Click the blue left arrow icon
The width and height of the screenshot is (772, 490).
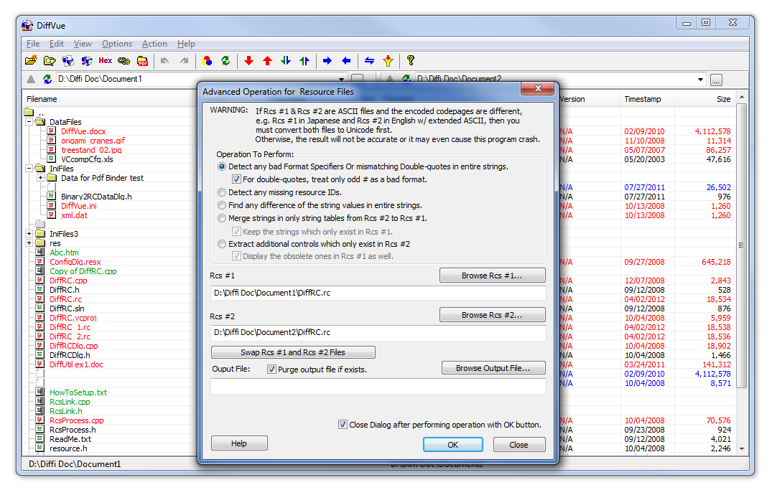(346, 60)
